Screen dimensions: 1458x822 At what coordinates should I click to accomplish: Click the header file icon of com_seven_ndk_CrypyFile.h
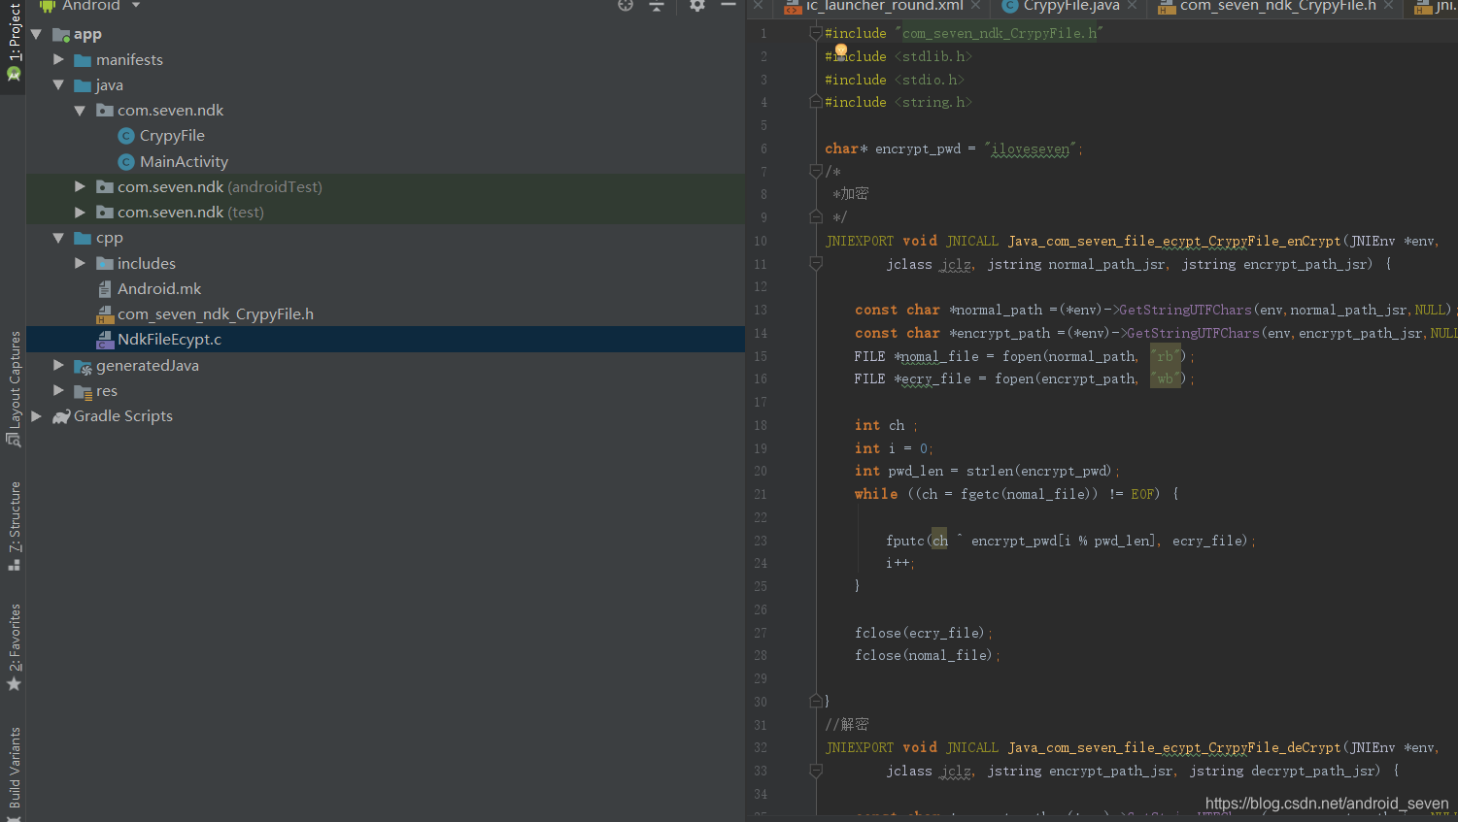[x=105, y=314]
